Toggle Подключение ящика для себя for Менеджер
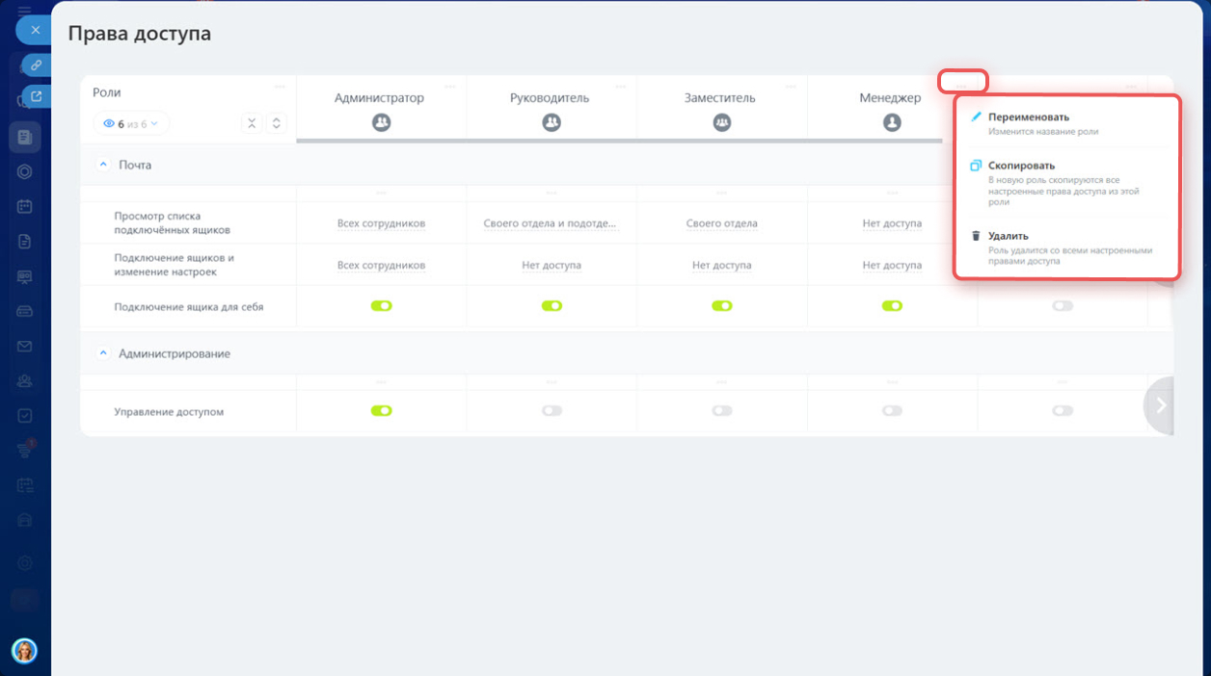This screenshot has height=676, width=1211. [x=892, y=306]
